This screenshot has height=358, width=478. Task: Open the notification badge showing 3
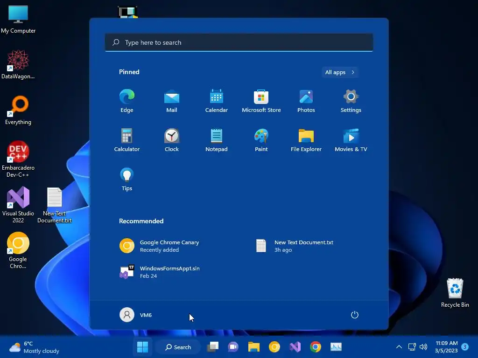(465, 347)
